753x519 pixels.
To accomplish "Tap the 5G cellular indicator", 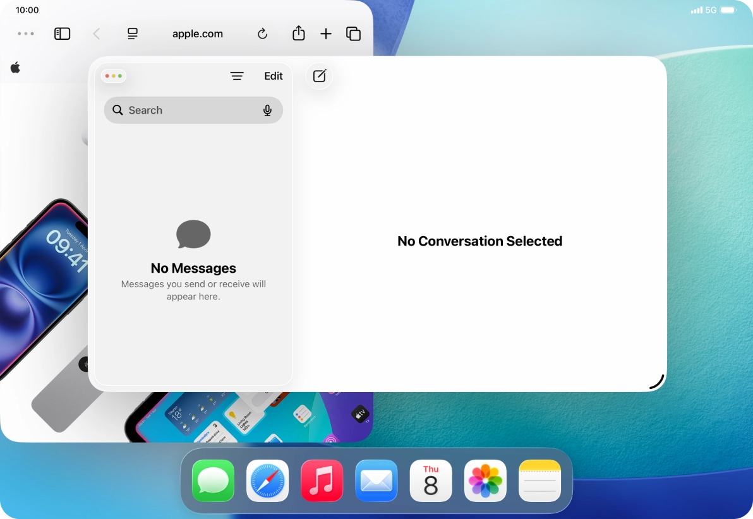I will pyautogui.click(x=710, y=10).
